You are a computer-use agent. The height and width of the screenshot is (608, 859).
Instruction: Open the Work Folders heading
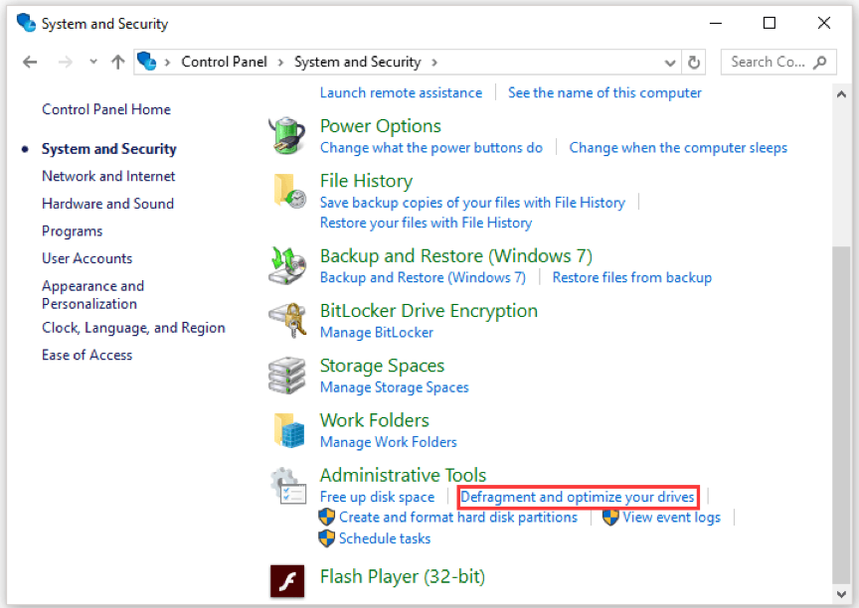375,420
